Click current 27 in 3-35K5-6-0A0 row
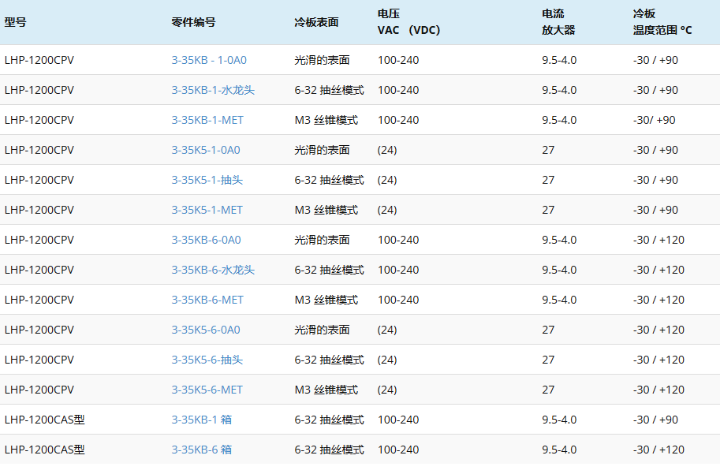This screenshot has width=720, height=474. click(548, 330)
